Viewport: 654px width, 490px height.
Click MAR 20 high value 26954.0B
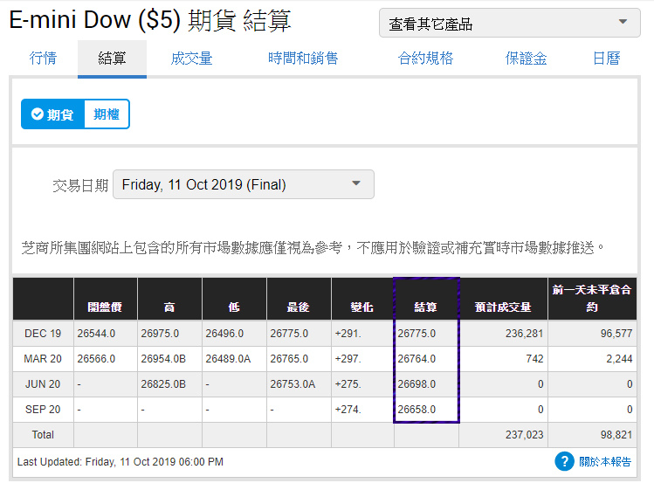(x=163, y=358)
